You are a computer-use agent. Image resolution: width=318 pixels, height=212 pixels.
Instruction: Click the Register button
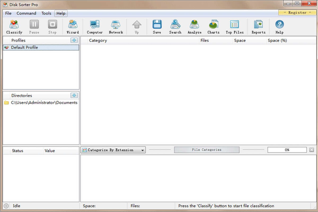click(x=297, y=12)
